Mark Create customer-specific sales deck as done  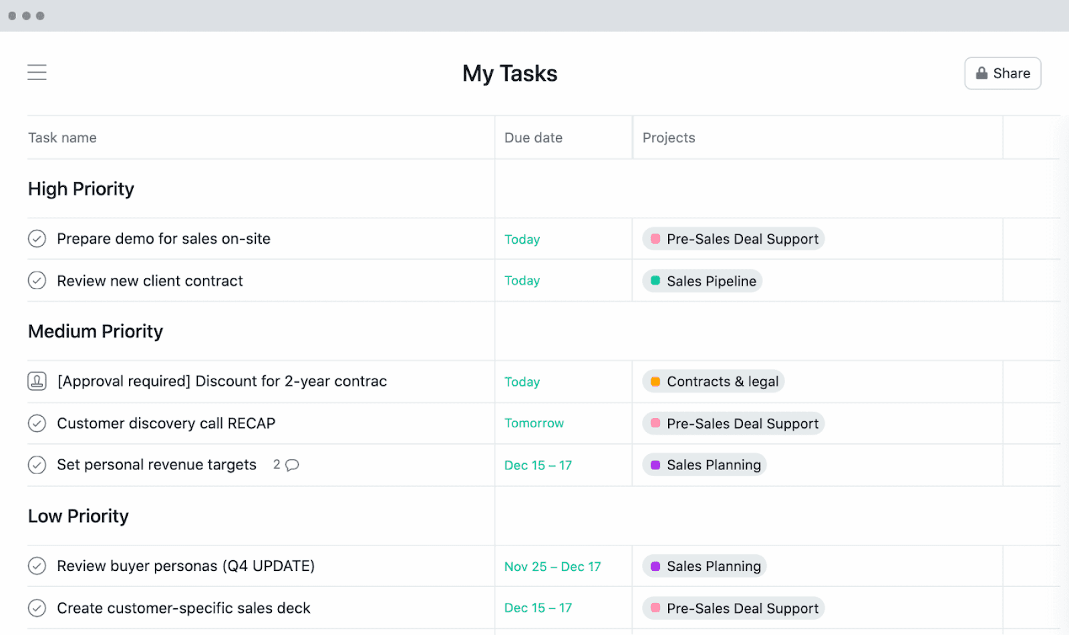(x=37, y=608)
